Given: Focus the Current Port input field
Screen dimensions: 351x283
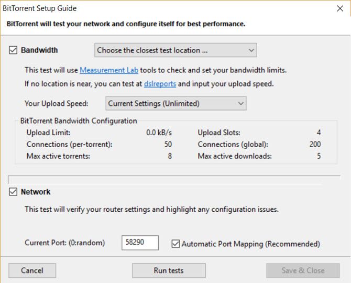Looking at the screenshot, I should click(140, 243).
